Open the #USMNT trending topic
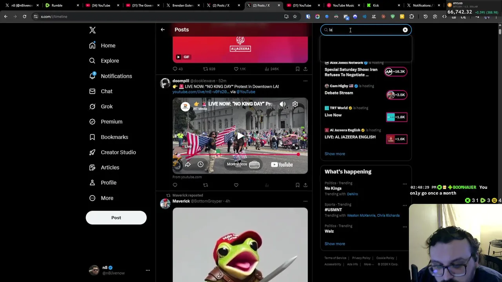 (333, 210)
